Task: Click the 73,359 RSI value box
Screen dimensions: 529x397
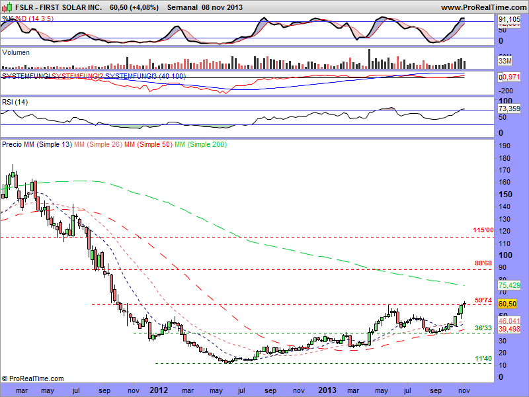Action: click(x=509, y=109)
